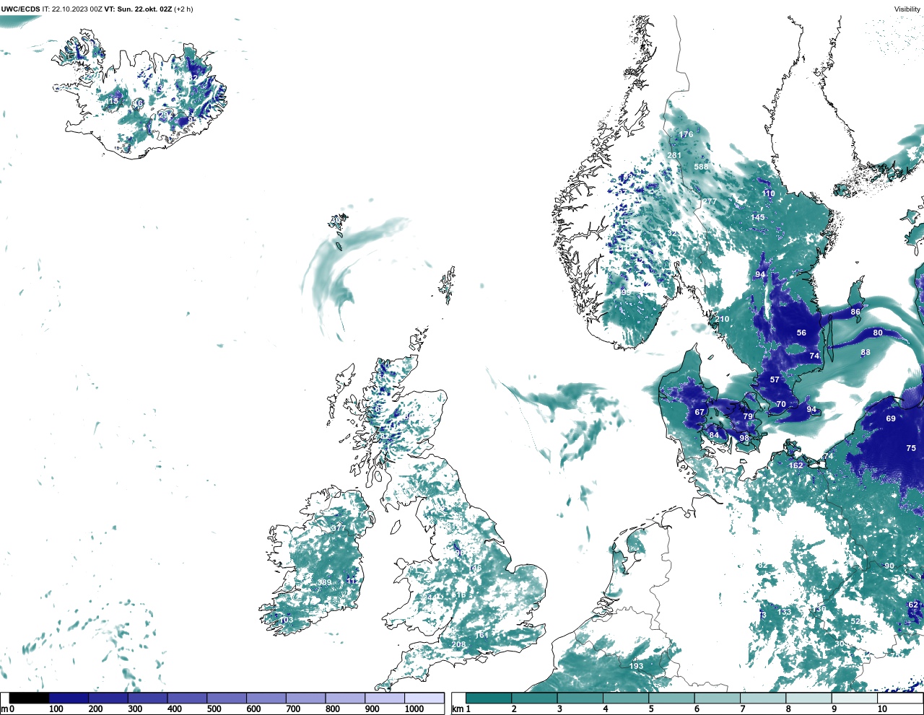Click the '88' map value
Viewport: 924px width, 715px height.
[x=866, y=353]
